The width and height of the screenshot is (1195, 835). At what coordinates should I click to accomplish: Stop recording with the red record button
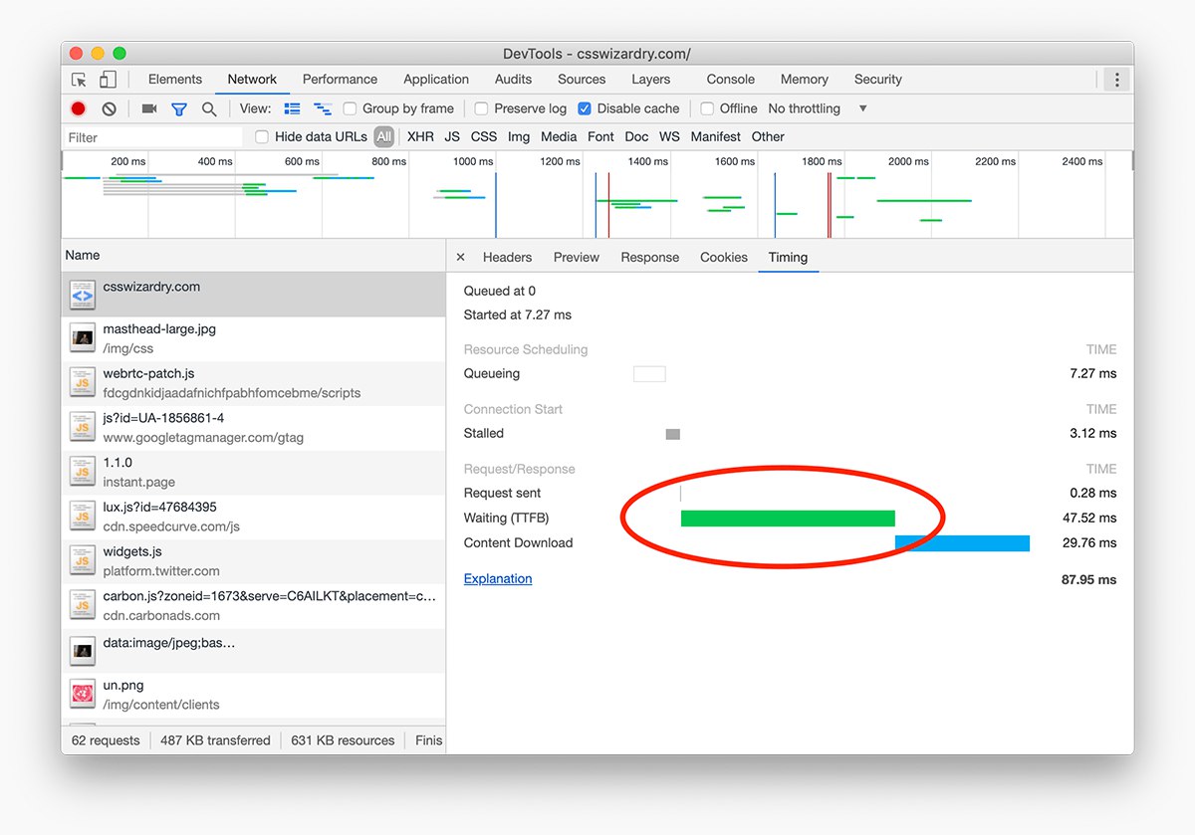click(79, 108)
